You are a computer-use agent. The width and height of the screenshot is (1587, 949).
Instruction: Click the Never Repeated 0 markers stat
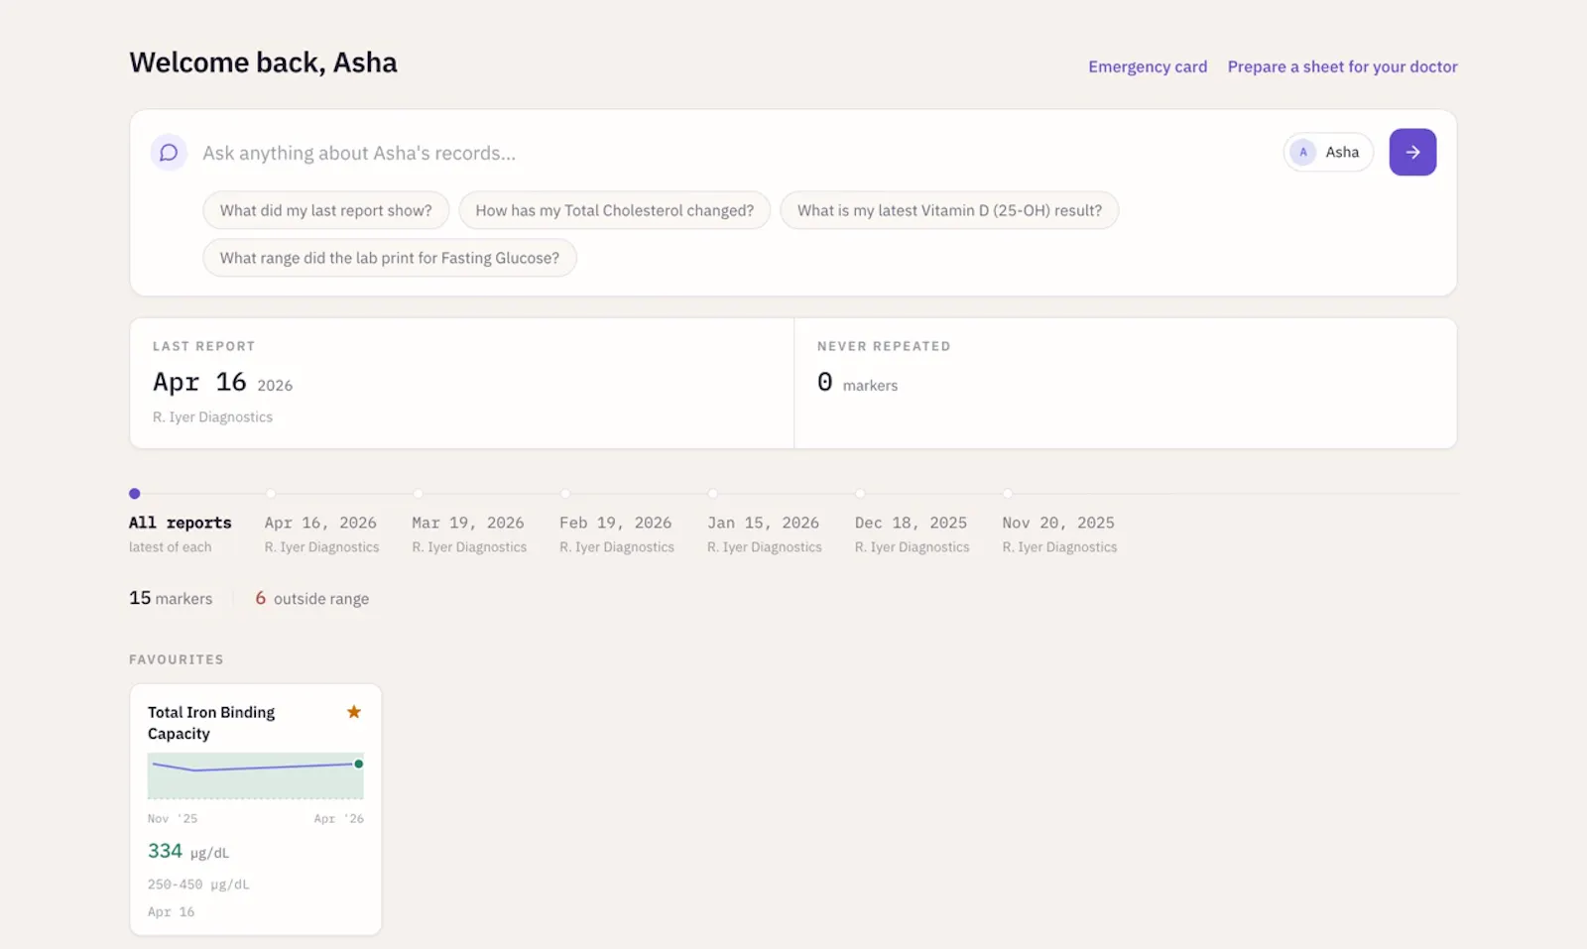click(858, 383)
